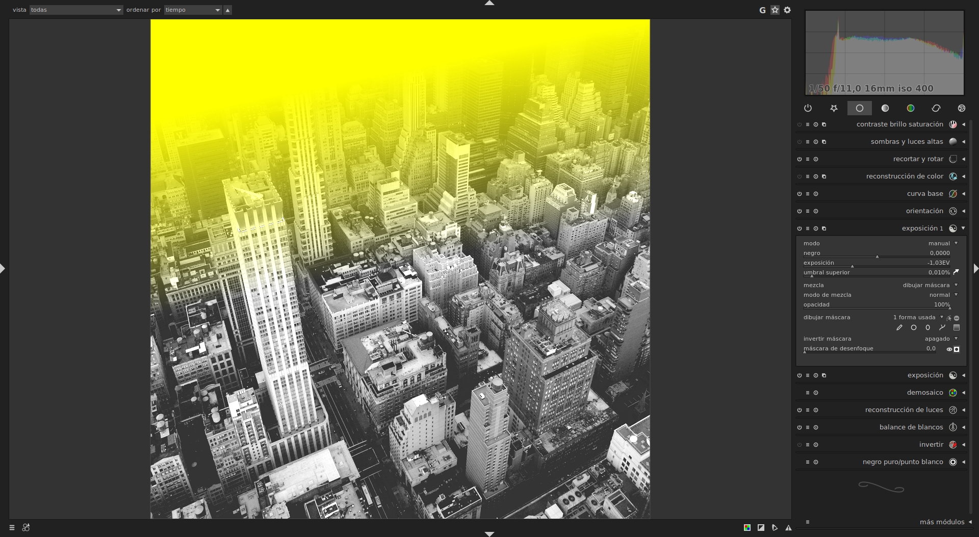Viewport: 979px width, 537px height.
Task: Open vista dropdown showing todas
Action: 76,10
